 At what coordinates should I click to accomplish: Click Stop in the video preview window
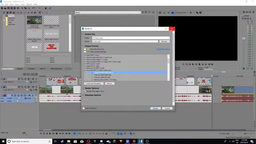coord(200,64)
